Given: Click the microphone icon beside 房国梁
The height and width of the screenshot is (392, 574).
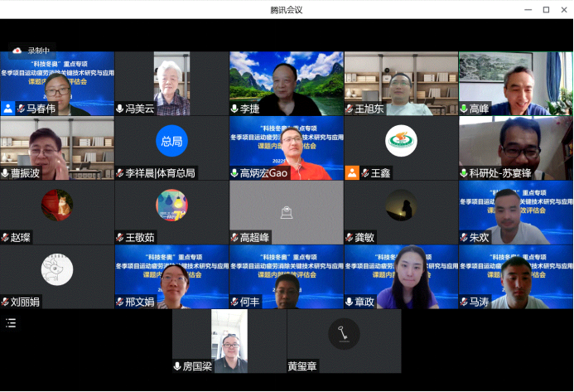Looking at the screenshot, I should (177, 366).
